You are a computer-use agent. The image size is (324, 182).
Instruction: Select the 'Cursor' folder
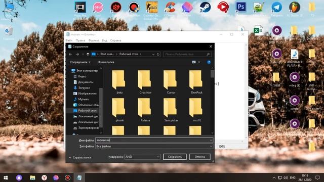[x=171, y=82]
